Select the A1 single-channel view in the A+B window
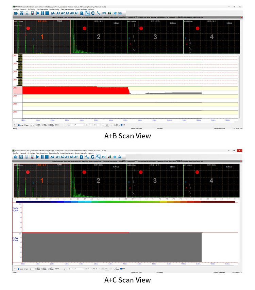The image size is (255, 290). pos(58,13)
